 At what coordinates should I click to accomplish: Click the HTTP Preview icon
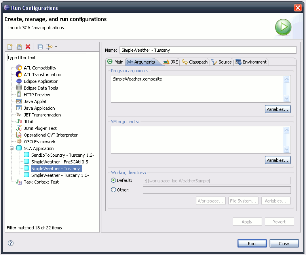click(x=19, y=94)
